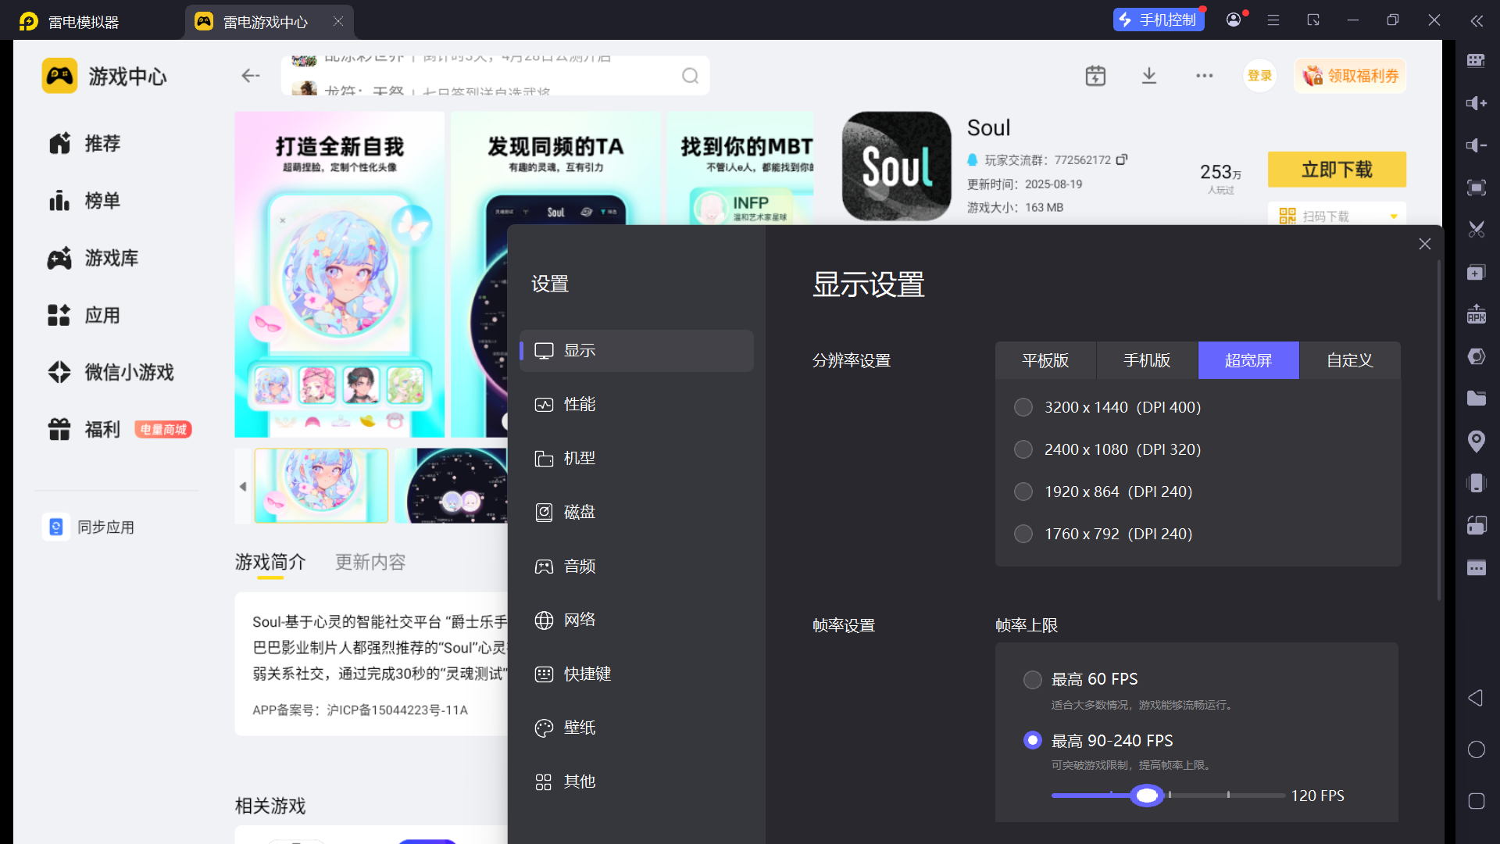Switch to the 手机版 resolution tab
1500x844 pixels.
pyautogui.click(x=1146, y=360)
